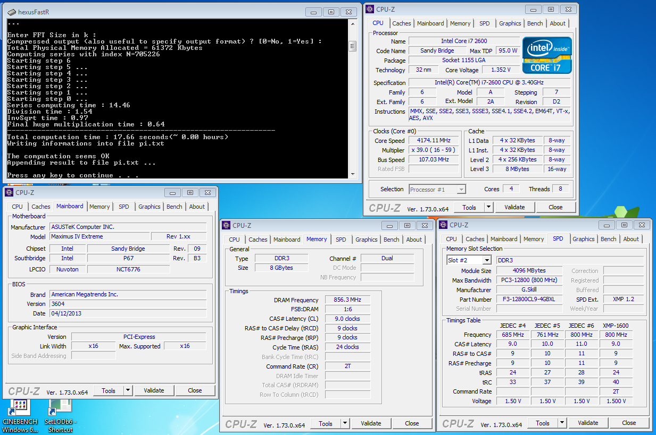The width and height of the screenshot is (656, 435).
Task: Click CPU-Z icon in CPU window title
Action: 370,9
